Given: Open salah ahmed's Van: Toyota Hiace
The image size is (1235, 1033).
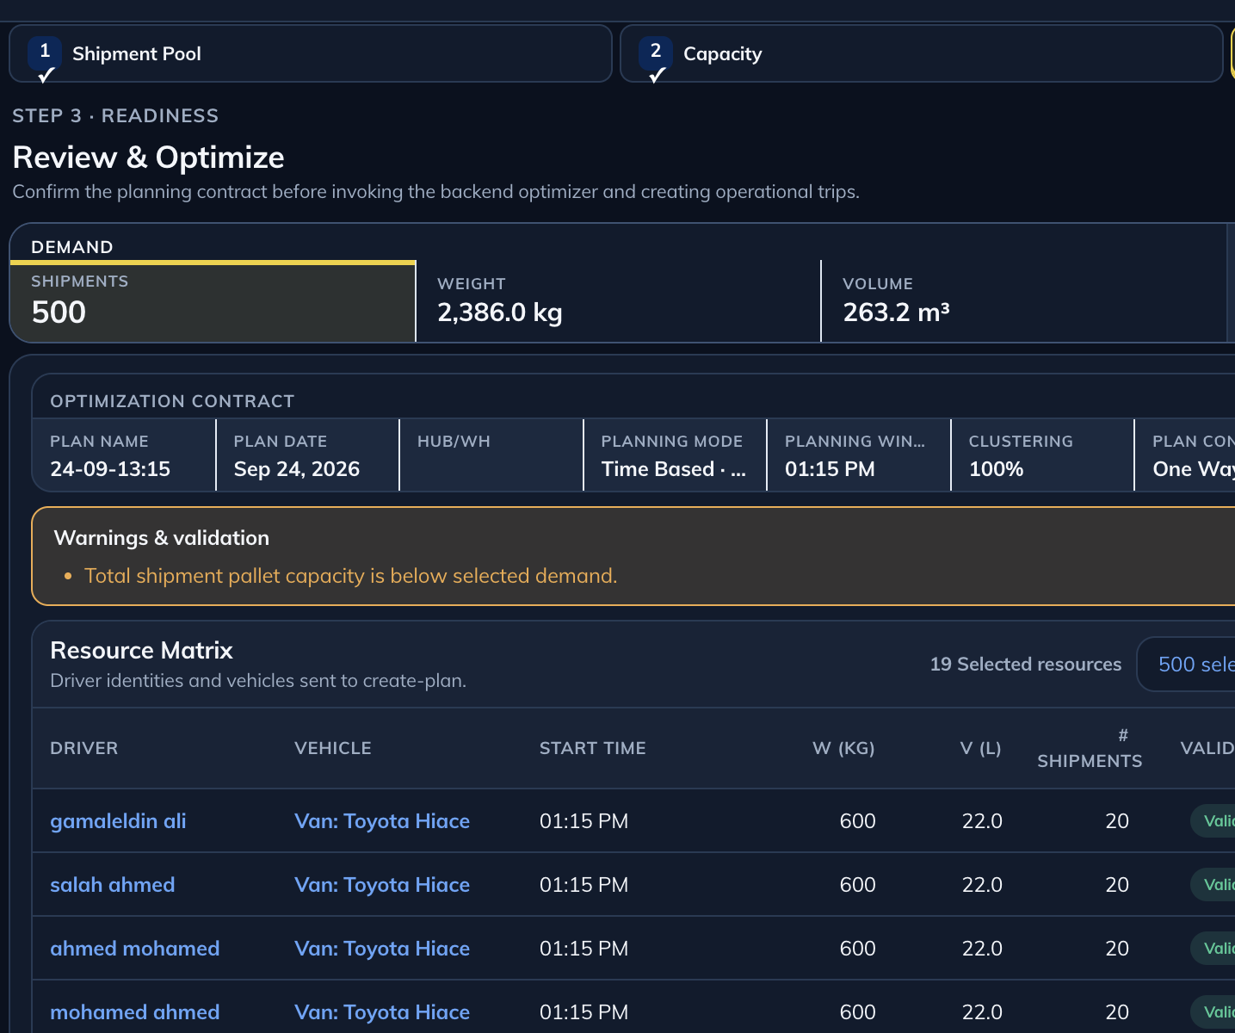Looking at the screenshot, I should pyautogui.click(x=382, y=885).
